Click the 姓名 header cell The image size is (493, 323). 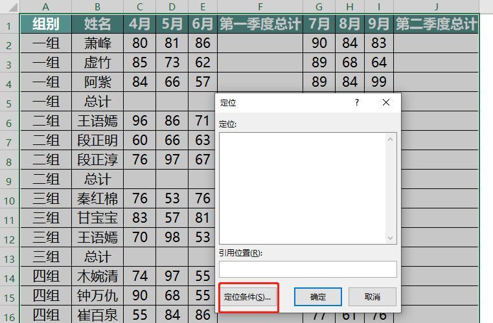[x=97, y=24]
